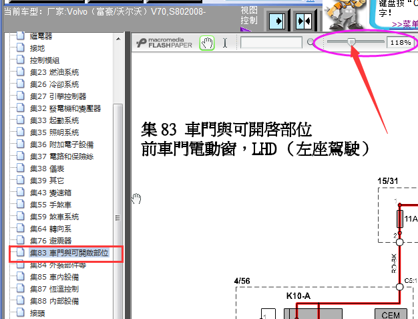Open the 繼電器 tree item

click(41, 36)
